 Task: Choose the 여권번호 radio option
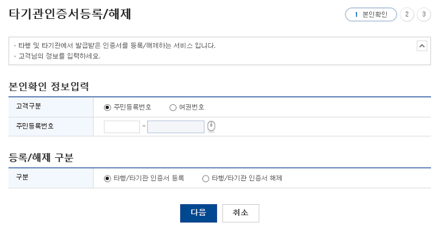click(173, 107)
